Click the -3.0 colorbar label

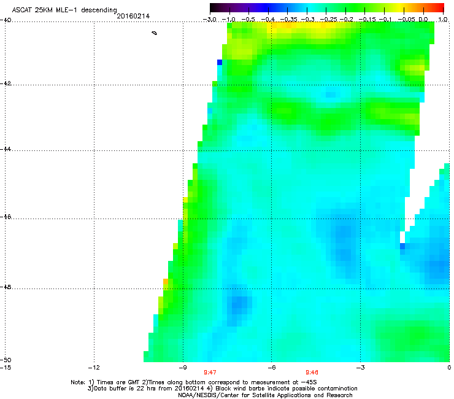pyautogui.click(x=209, y=20)
